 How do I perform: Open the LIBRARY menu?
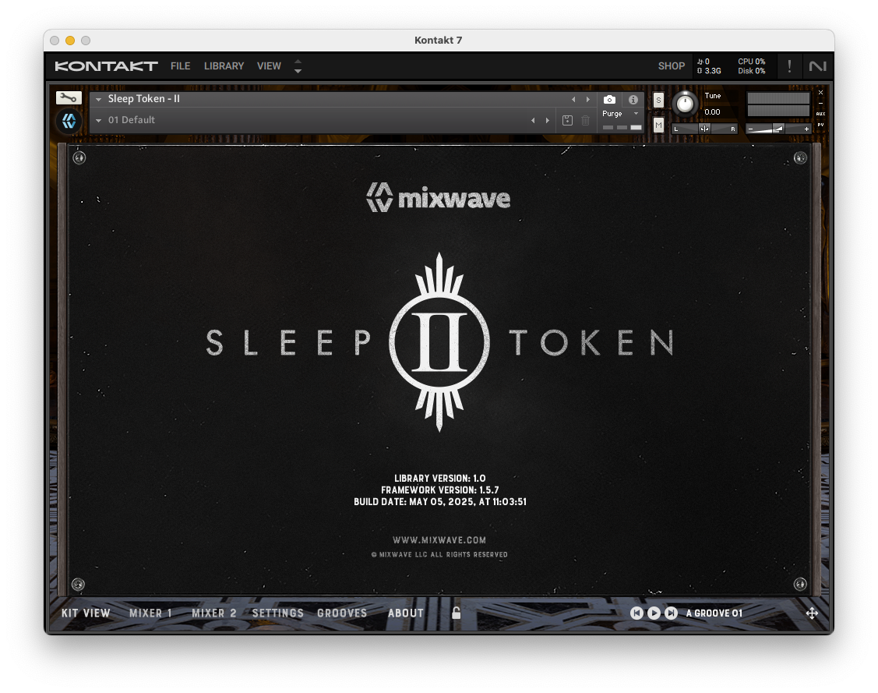pos(224,66)
